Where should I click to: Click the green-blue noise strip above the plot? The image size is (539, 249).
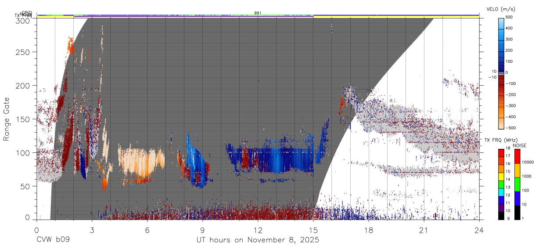tap(258, 15)
